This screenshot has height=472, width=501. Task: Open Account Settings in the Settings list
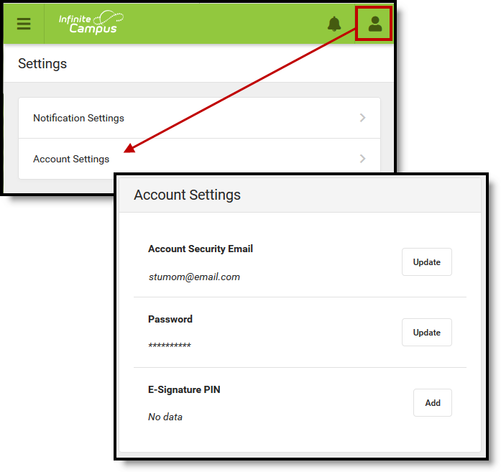coord(199,159)
